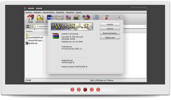Select the first red slideshow dot

pos(72,90)
